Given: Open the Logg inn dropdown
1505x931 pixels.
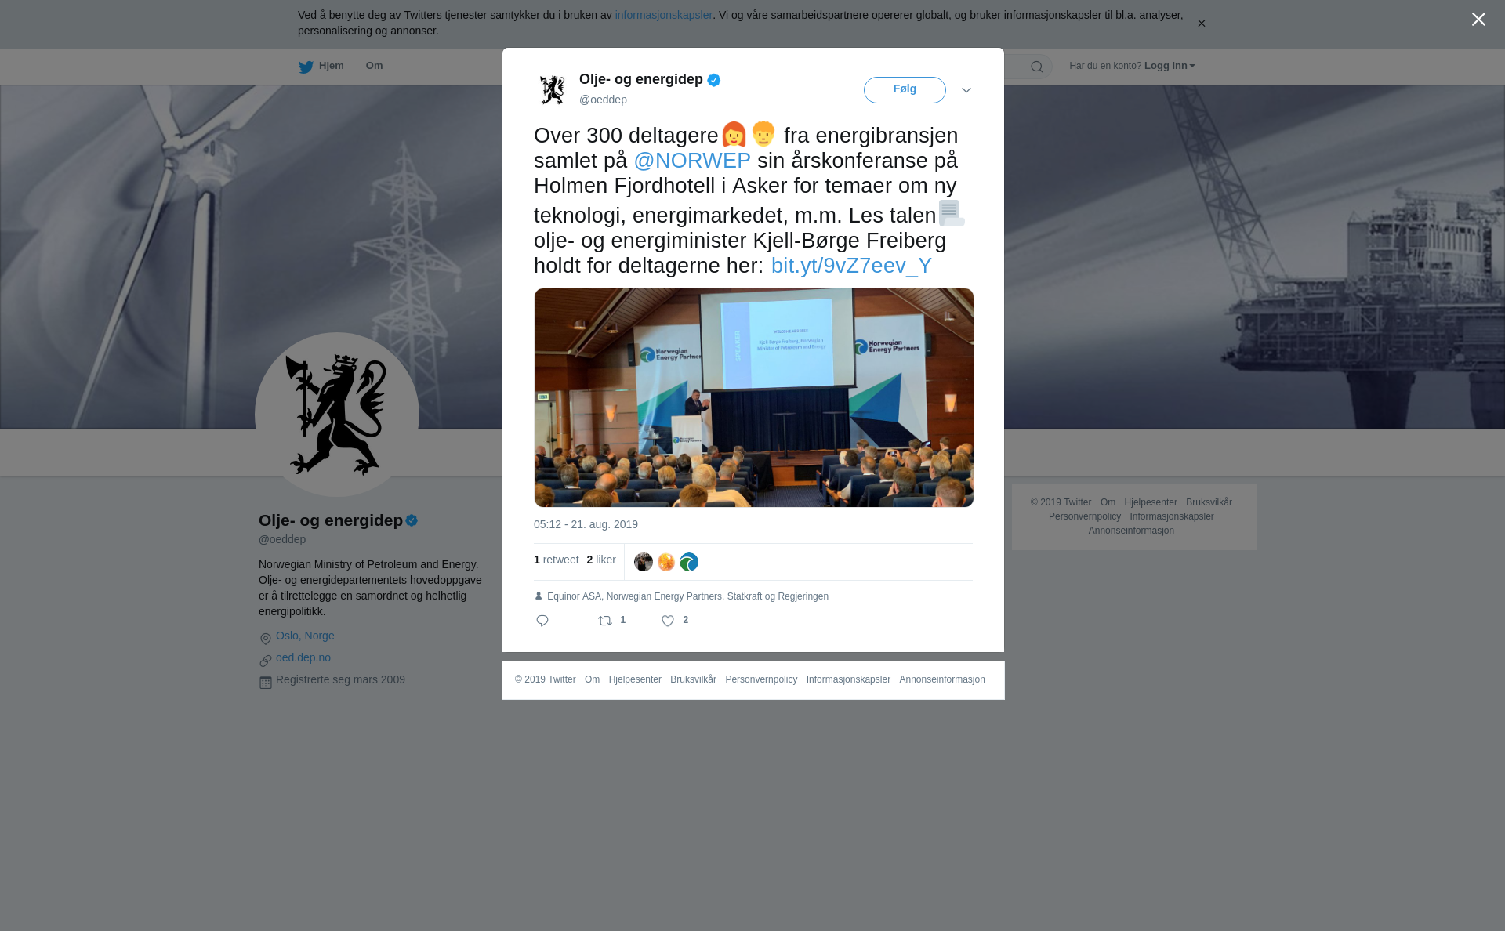Looking at the screenshot, I should [x=1170, y=66].
